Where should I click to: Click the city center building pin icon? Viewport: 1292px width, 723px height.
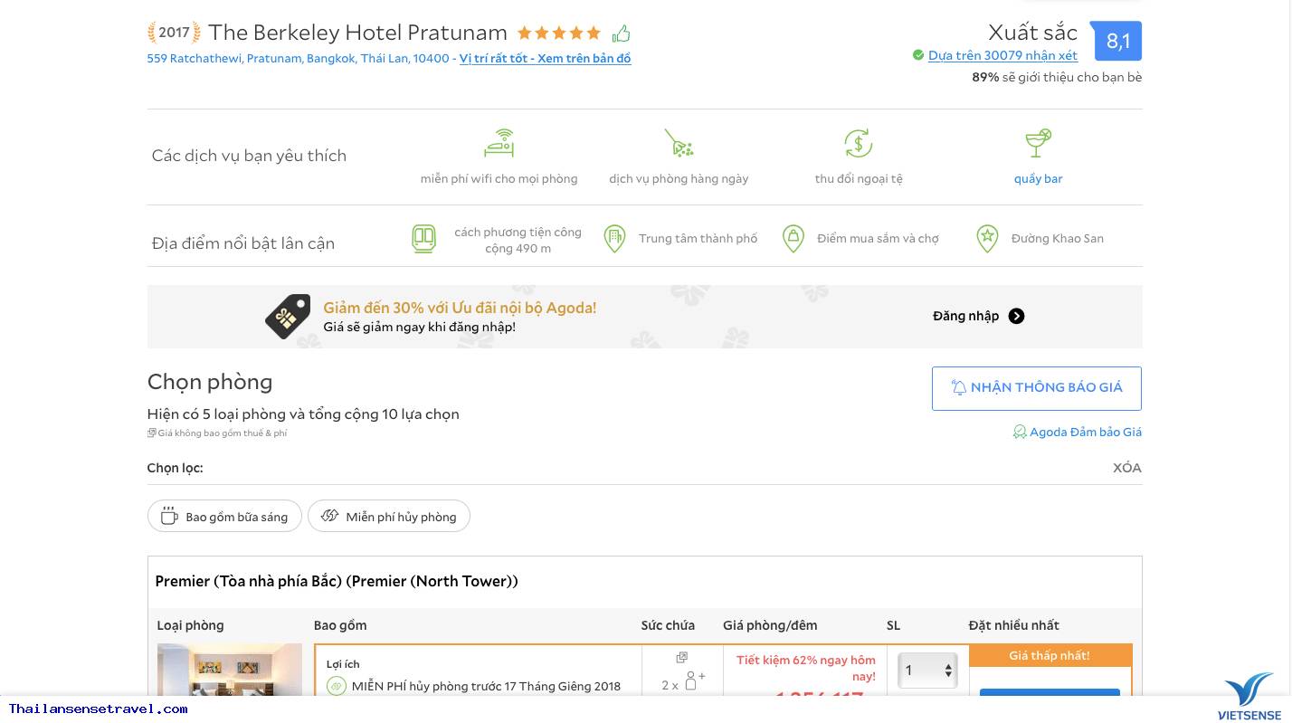(614, 239)
